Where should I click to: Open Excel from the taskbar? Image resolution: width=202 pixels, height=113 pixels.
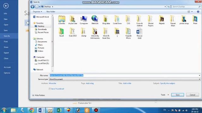coord(59,110)
